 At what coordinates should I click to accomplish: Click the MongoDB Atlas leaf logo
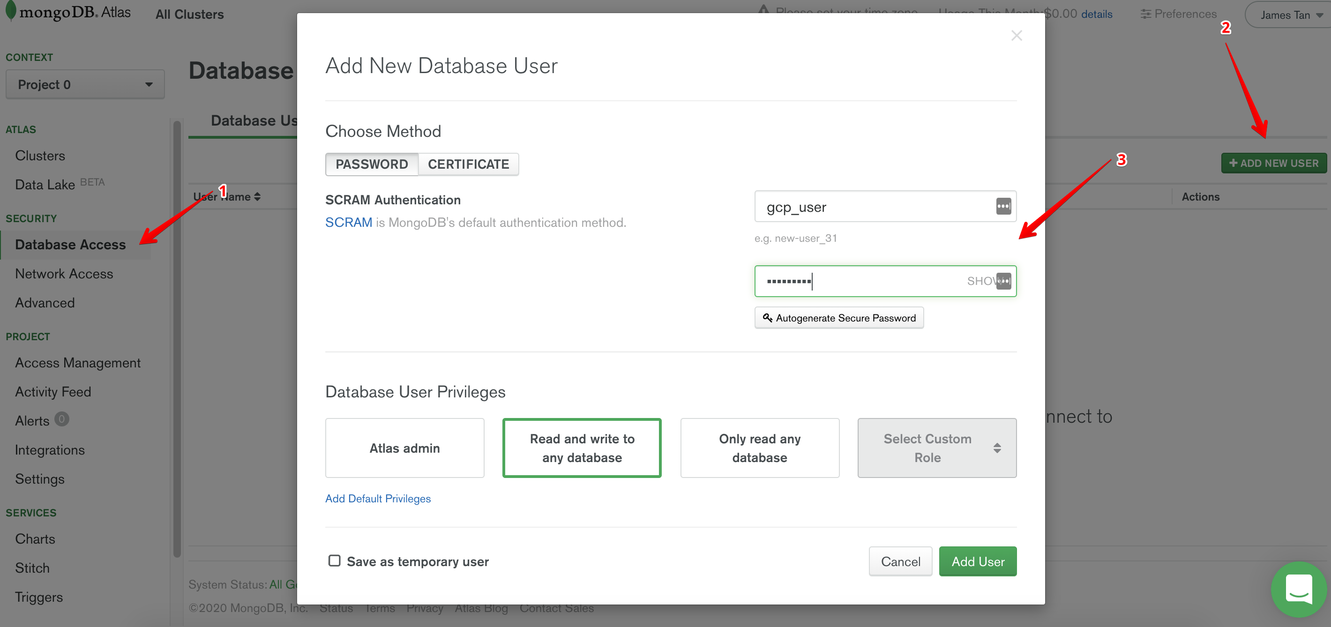(10, 10)
